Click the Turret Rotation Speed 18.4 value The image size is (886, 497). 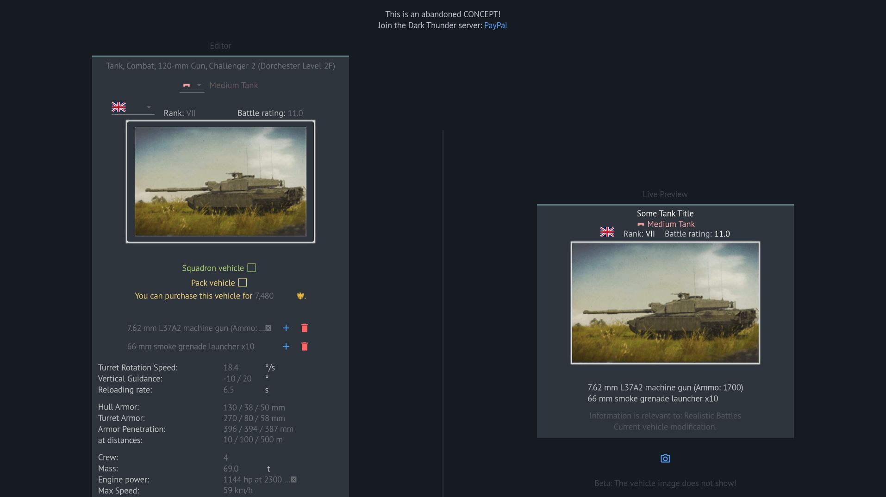(x=231, y=368)
